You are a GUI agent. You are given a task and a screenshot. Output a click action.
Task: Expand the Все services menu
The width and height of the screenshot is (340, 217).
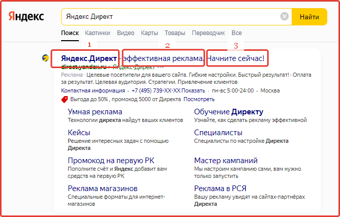(x=237, y=33)
